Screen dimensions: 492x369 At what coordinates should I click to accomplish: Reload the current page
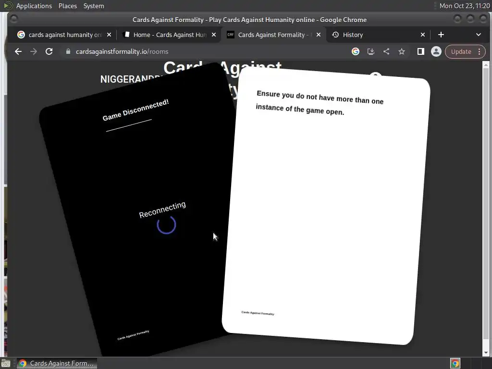49,51
